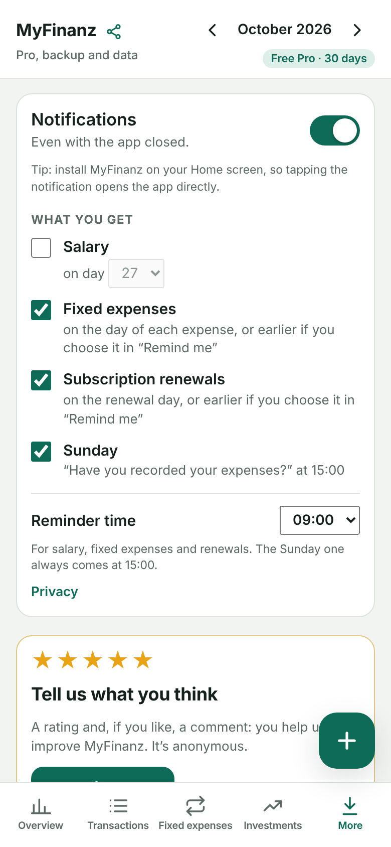The image size is (391, 847).
Task: Turn off the Notifications switch
Action: (x=335, y=130)
